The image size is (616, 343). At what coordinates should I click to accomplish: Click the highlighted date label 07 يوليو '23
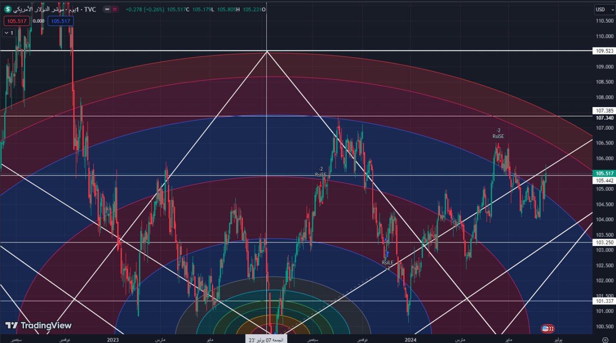[x=266, y=339]
